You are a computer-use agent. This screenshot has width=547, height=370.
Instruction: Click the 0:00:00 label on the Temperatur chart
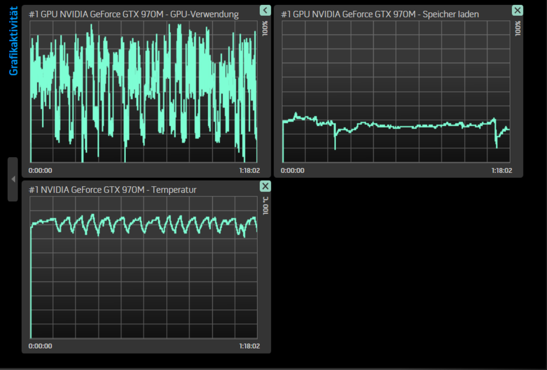click(39, 345)
